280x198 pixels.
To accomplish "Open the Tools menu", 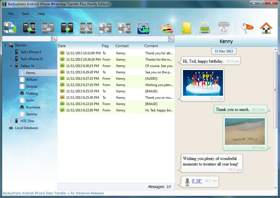I will (x=26, y=14).
